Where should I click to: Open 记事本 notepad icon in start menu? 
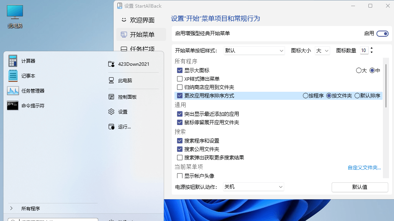pos(13,76)
